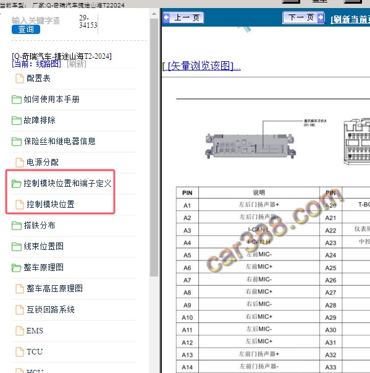The height and width of the screenshot is (373, 370).
Task: Click the Q-奇瑞汽车-捷途山海T2-2024 title text
Action: coord(62,56)
